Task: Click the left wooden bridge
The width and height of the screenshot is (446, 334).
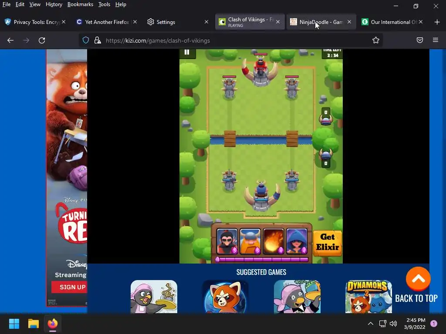Action: click(230, 139)
